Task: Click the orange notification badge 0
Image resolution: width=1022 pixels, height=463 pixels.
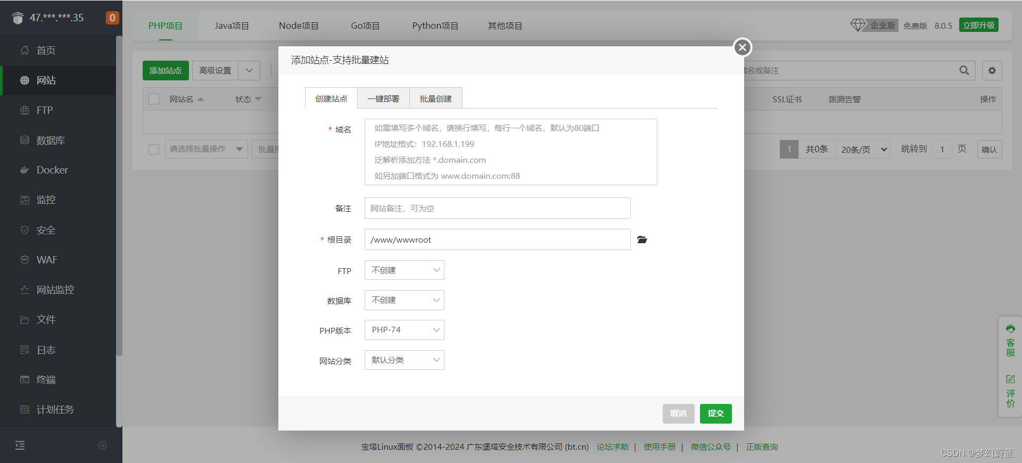Action: point(112,18)
